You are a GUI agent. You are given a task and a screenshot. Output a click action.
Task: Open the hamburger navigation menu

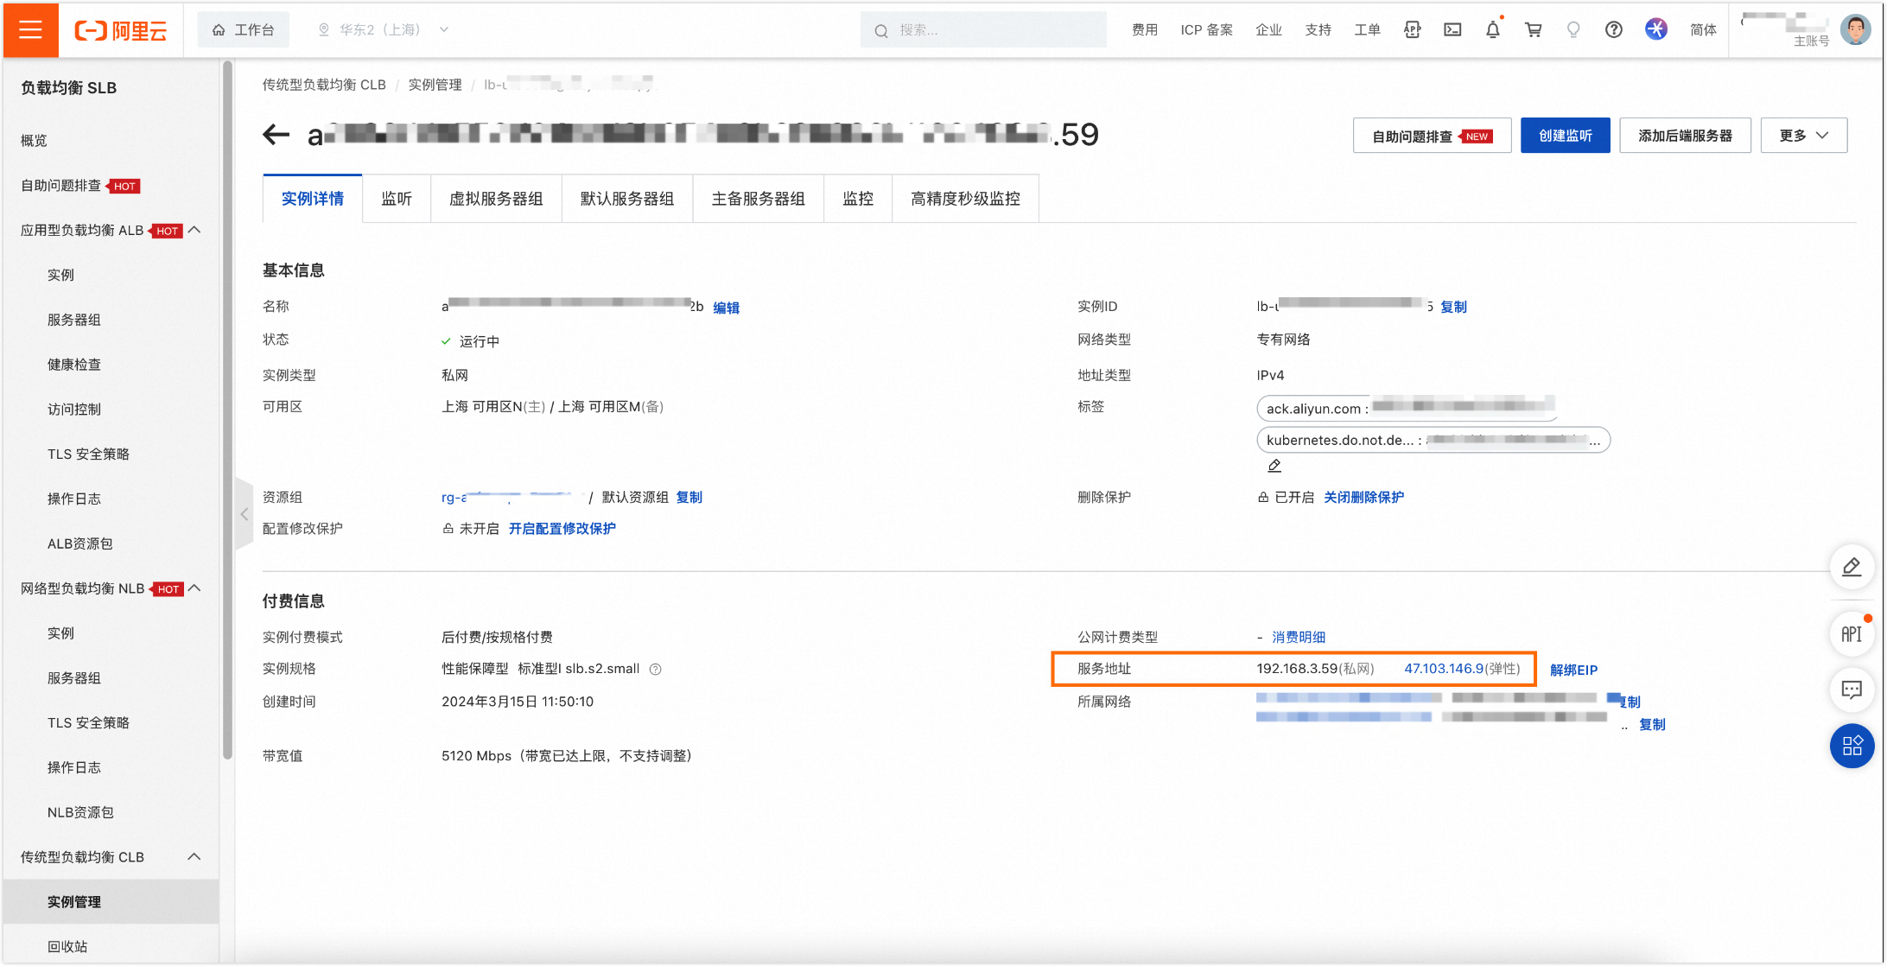pyautogui.click(x=30, y=29)
